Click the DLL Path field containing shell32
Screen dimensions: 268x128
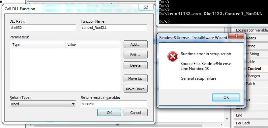tap(43, 28)
